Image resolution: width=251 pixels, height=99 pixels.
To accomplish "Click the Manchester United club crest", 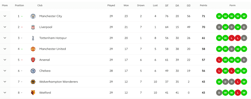I will 33,49.
